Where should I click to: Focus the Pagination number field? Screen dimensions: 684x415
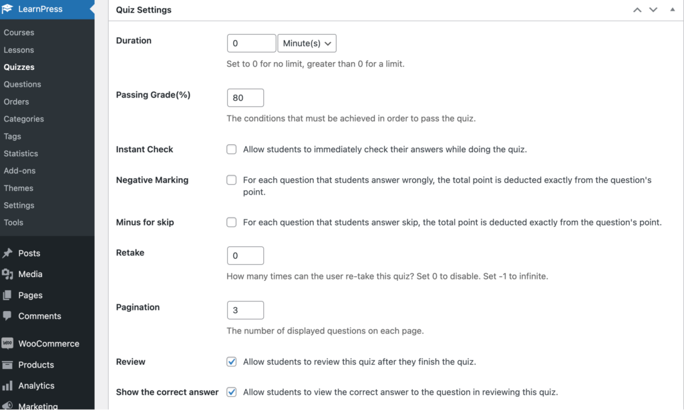click(x=246, y=310)
